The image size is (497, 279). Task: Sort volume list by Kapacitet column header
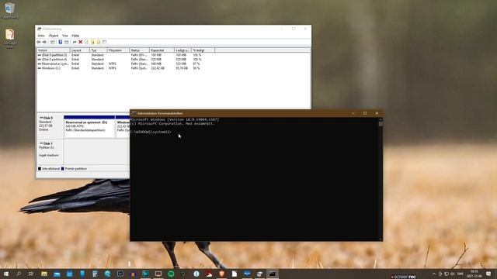coord(162,50)
